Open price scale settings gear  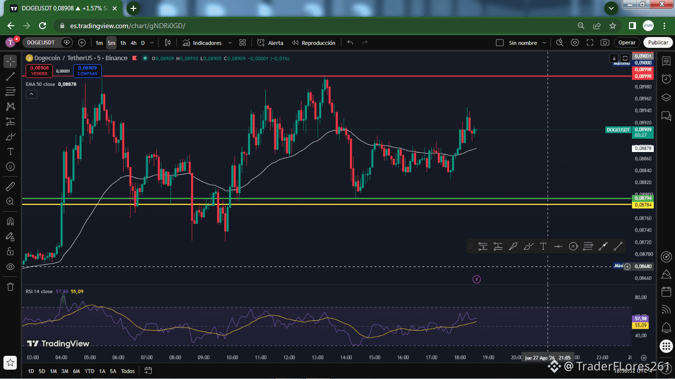(x=644, y=358)
